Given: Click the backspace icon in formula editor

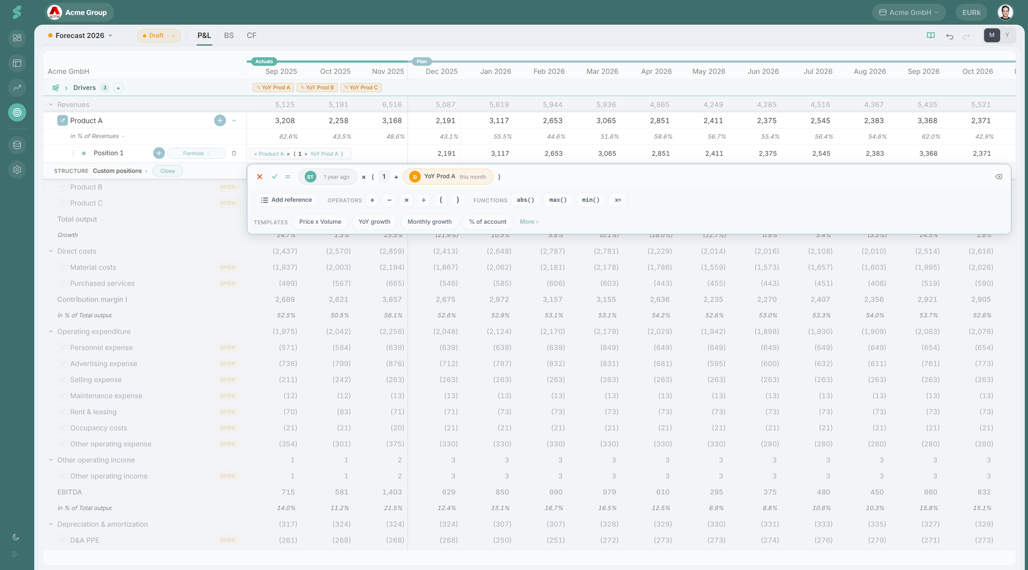Looking at the screenshot, I should pyautogui.click(x=999, y=177).
